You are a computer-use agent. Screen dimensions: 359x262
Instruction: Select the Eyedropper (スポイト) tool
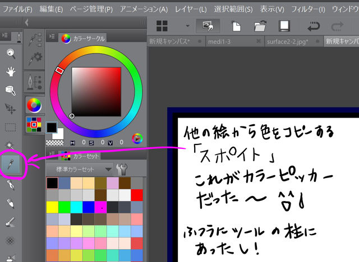(11, 164)
